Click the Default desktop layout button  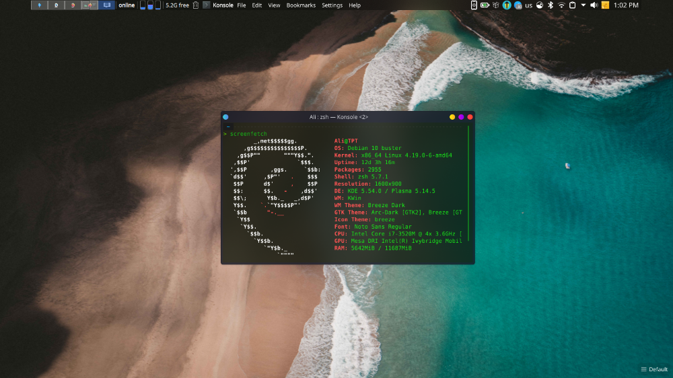point(654,369)
